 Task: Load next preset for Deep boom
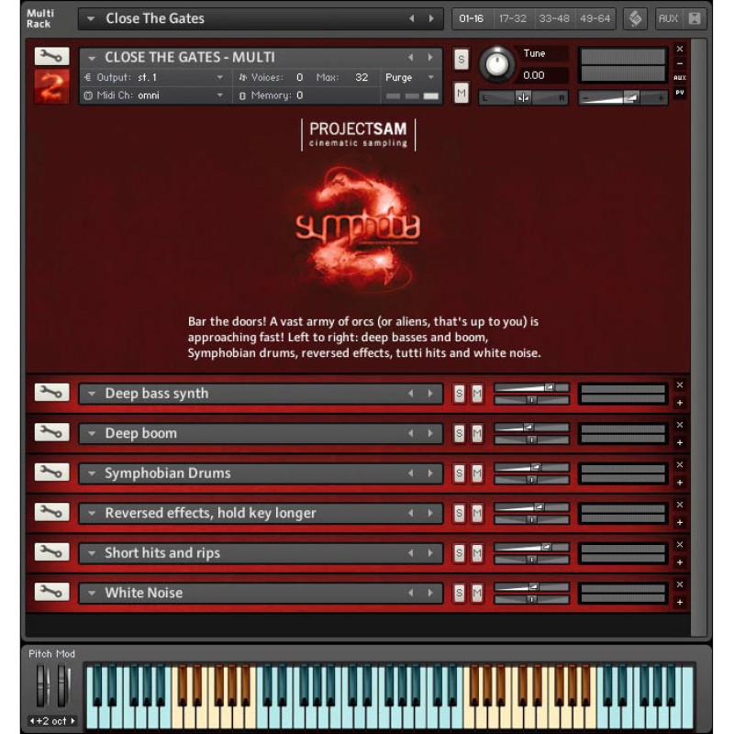tap(429, 433)
